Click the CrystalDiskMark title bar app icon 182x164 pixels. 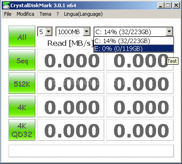6,5
